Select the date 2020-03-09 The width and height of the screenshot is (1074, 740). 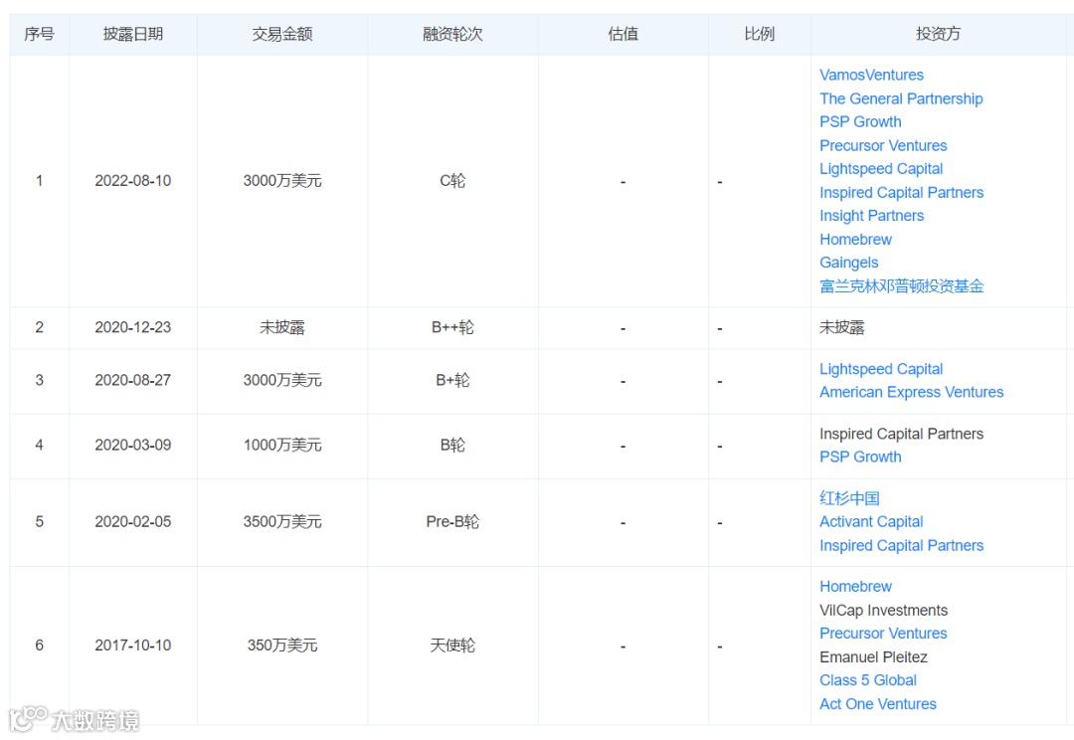click(133, 446)
